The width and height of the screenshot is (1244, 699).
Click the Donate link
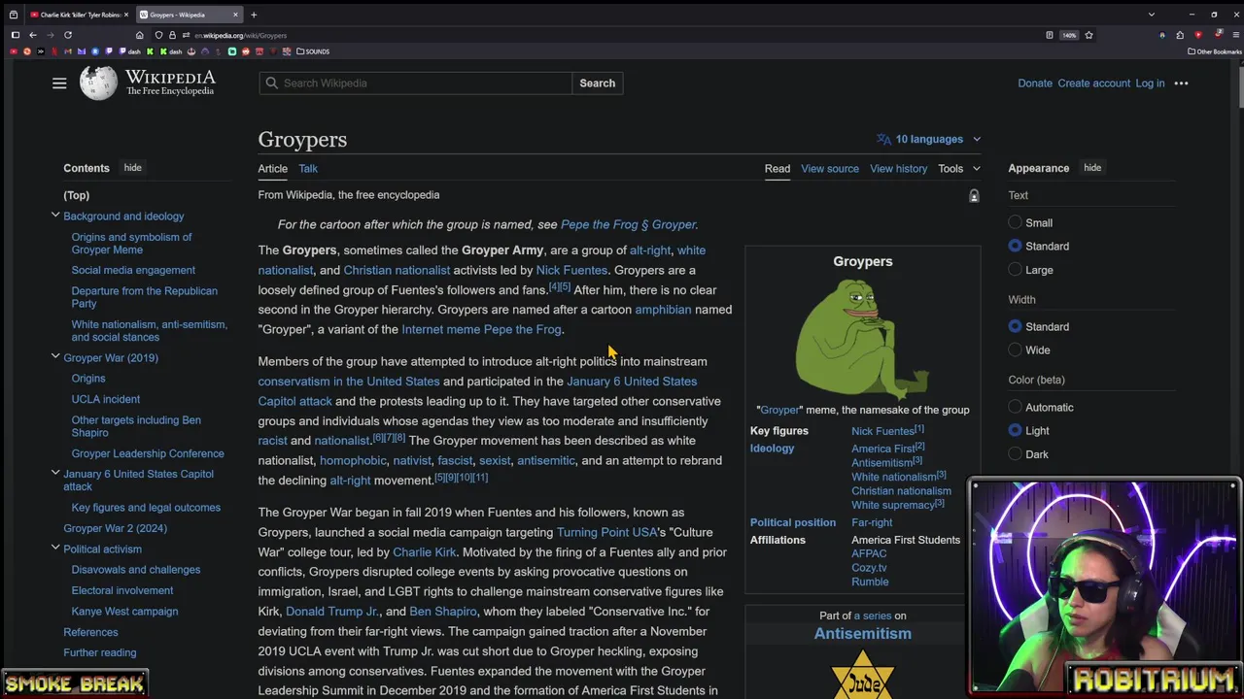pyautogui.click(x=1035, y=83)
